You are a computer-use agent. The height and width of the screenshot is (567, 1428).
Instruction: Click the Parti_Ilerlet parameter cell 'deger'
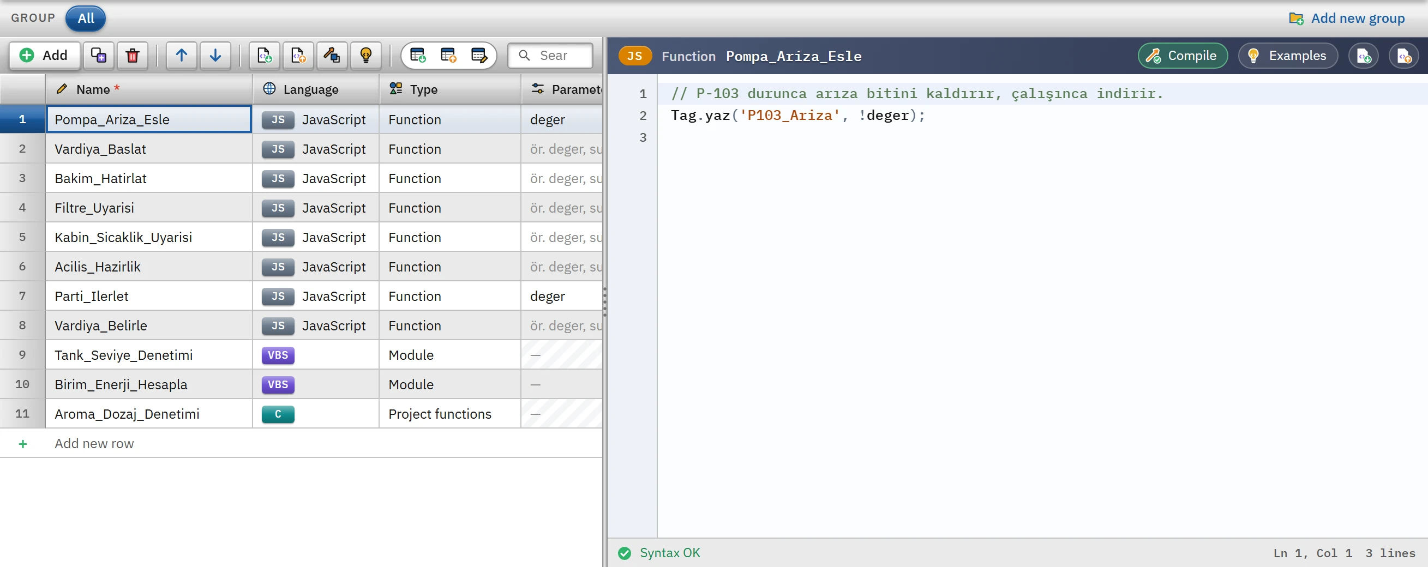click(562, 297)
